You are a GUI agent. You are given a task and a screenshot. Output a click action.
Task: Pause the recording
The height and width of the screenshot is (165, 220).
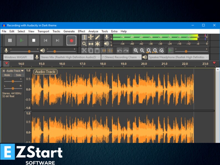10,40
